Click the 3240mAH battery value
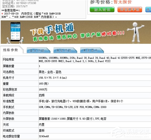The image size is (151, 140). coord(44,136)
